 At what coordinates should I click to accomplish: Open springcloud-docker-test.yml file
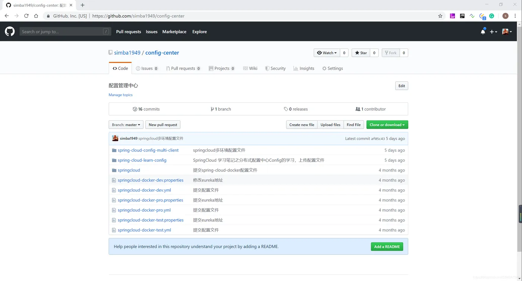[x=144, y=230]
